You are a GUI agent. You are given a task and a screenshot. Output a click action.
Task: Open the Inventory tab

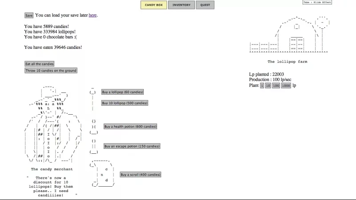[x=182, y=5]
